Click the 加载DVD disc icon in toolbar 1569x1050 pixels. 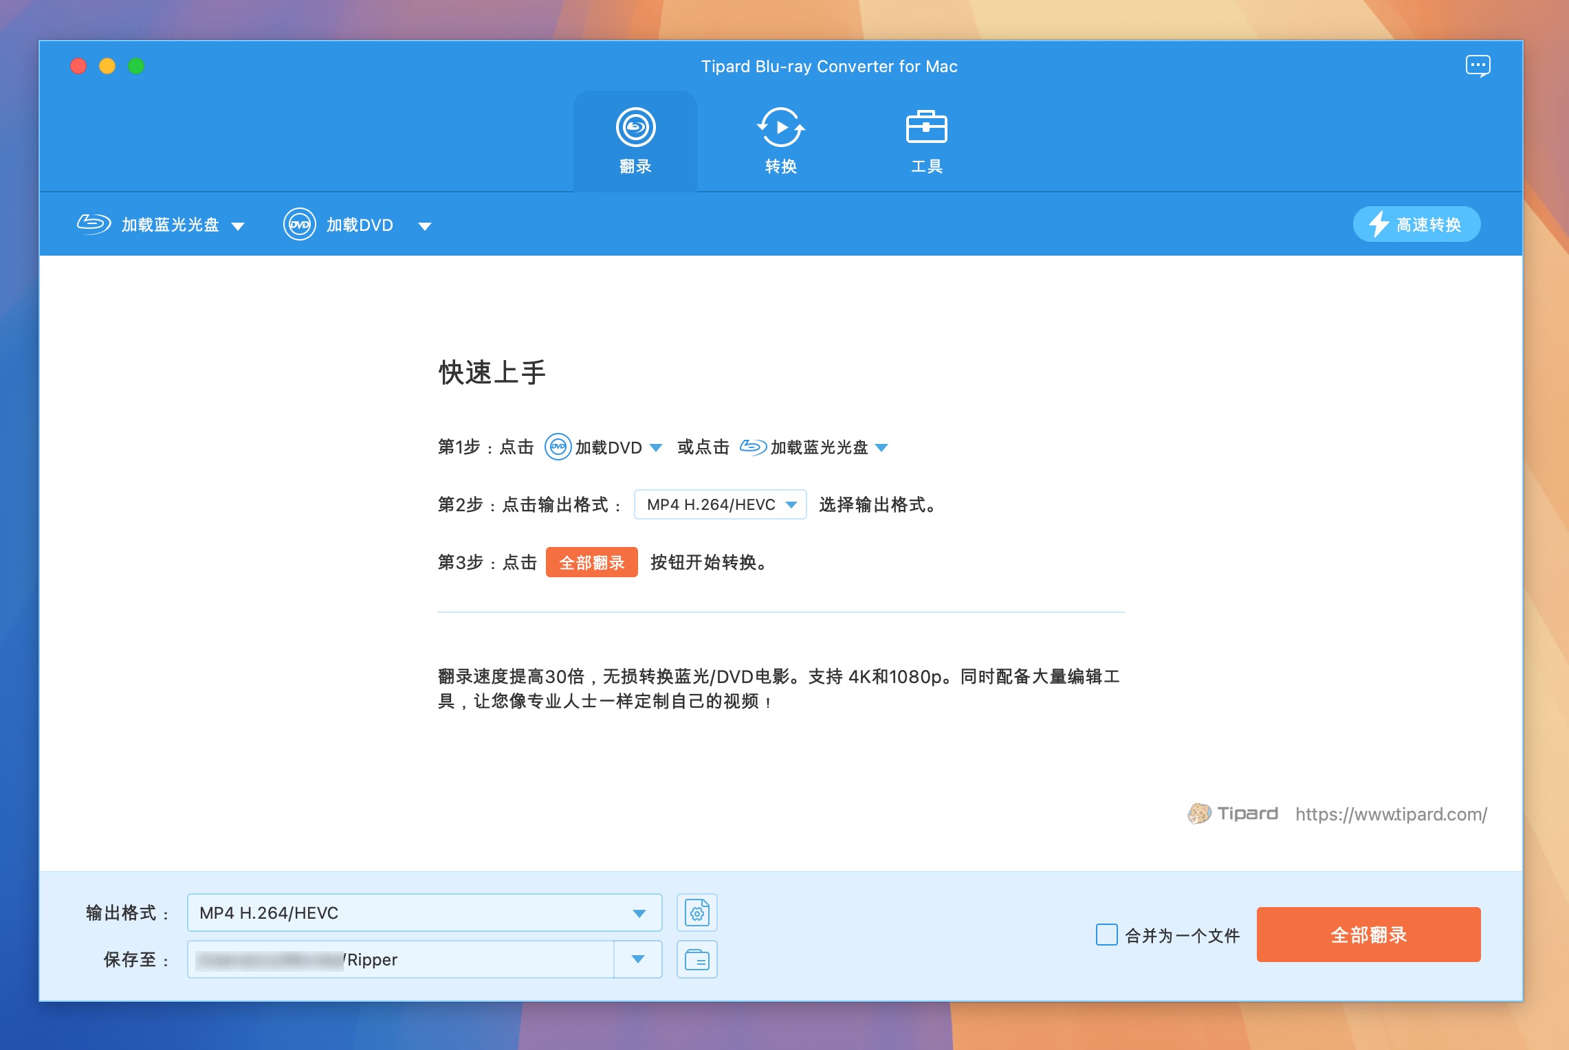pos(300,225)
